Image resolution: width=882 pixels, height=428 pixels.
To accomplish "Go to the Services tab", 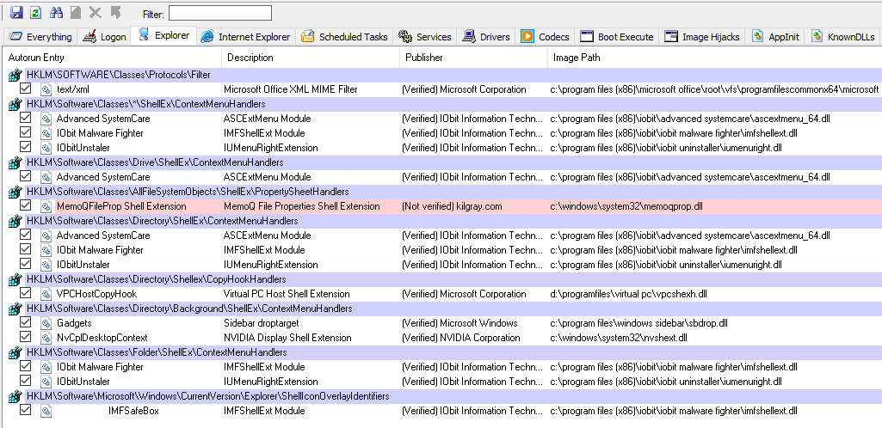I will (x=425, y=37).
